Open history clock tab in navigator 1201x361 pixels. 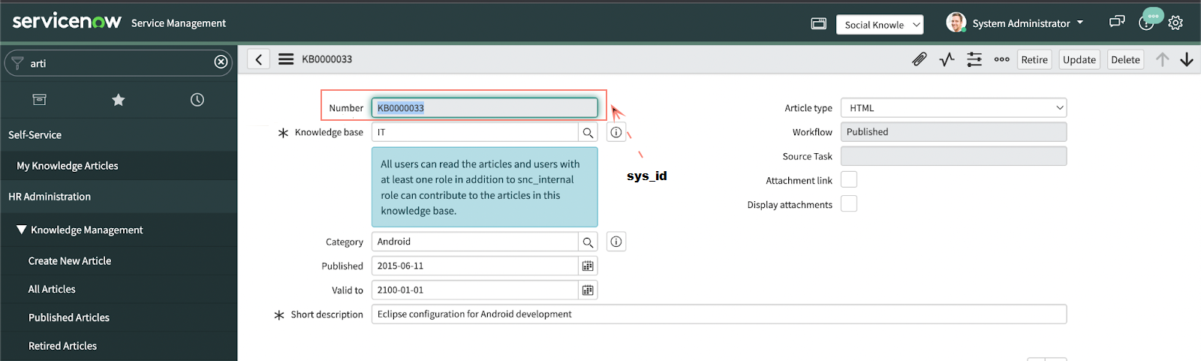(197, 100)
